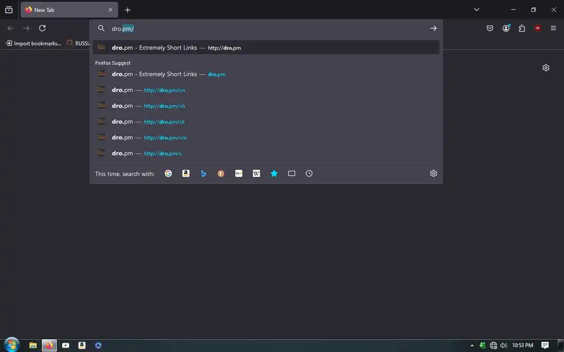Open the volume control in system tray
The height and width of the screenshot is (352, 564).
504,345
